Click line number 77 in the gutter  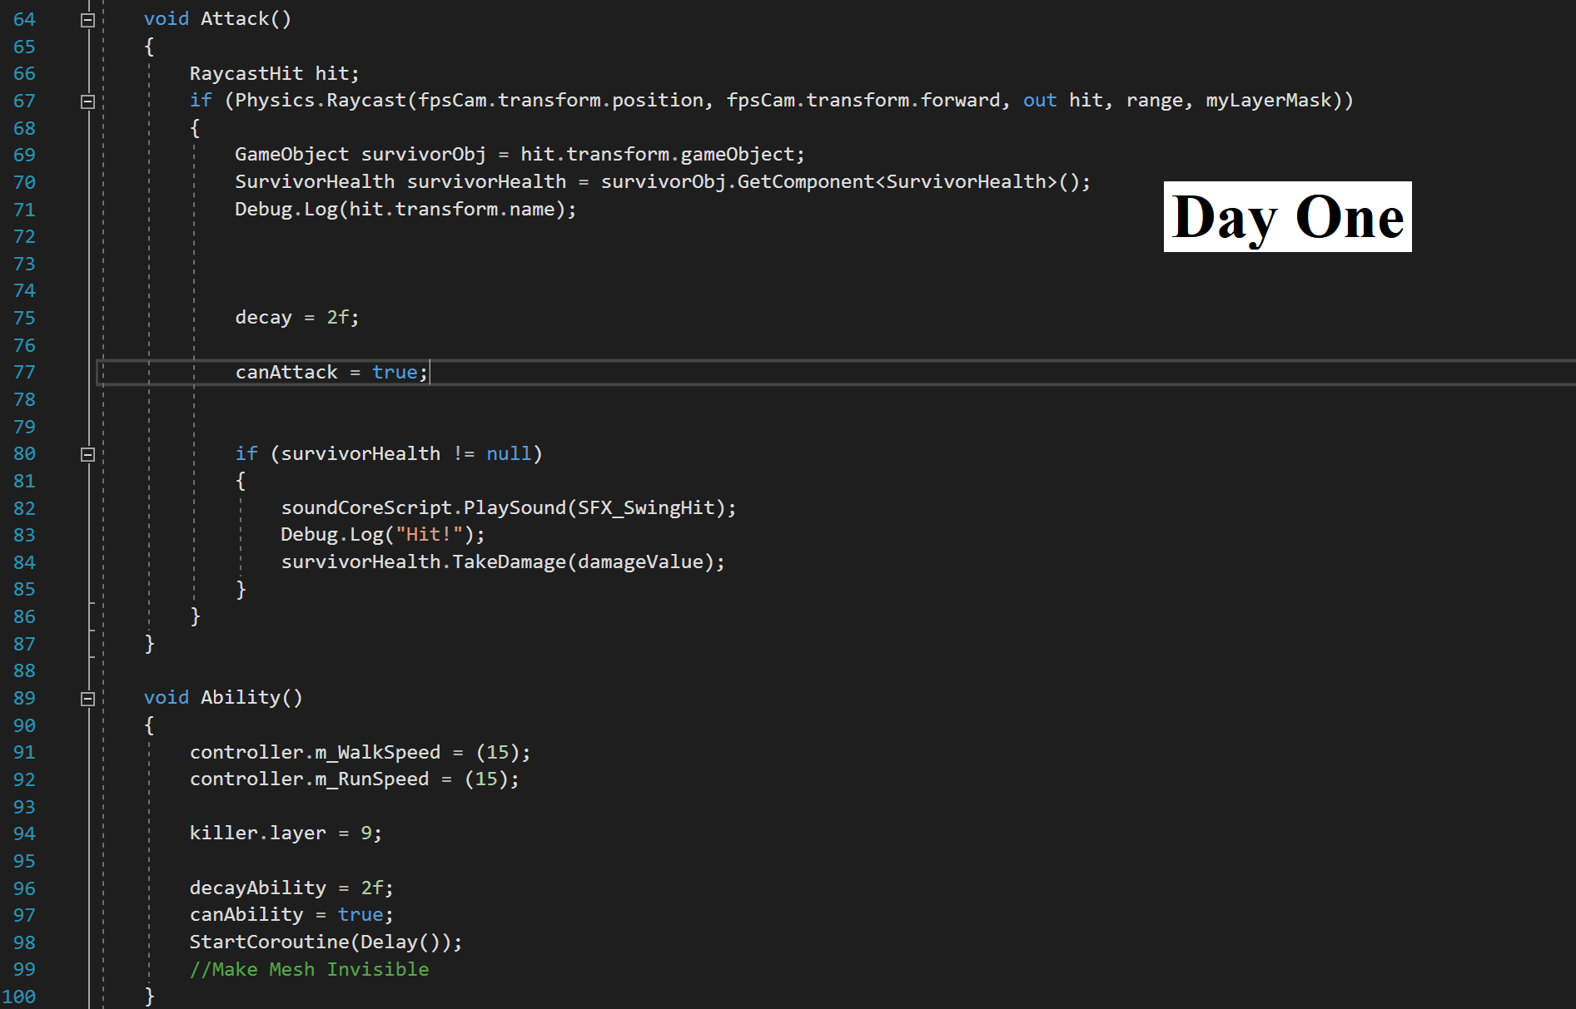(24, 373)
